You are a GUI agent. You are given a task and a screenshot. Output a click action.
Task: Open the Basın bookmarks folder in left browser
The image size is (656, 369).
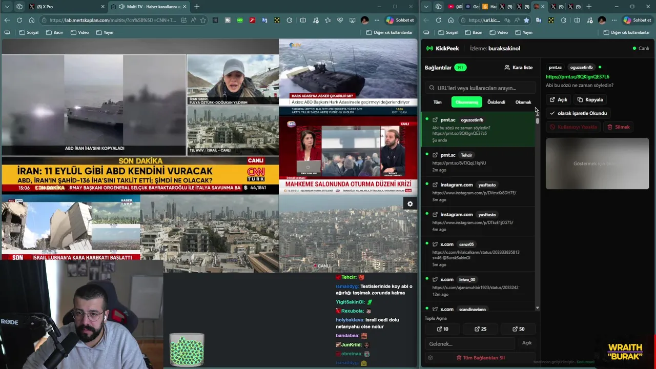point(54,32)
